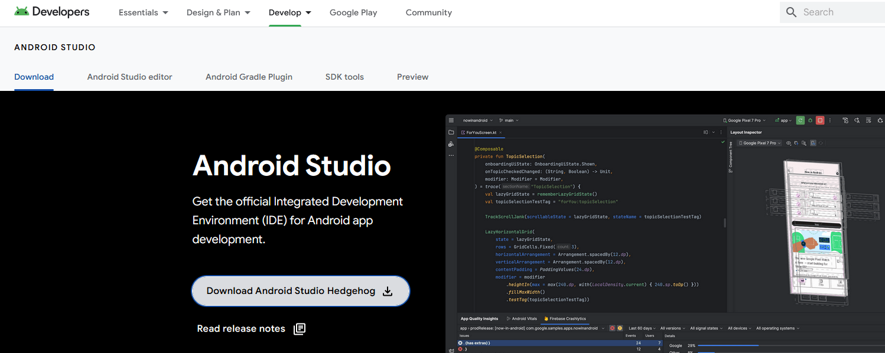This screenshot has height=353, width=885.
Task: Click the "Get the official Integrated Development" paragraph
Action: tap(298, 220)
